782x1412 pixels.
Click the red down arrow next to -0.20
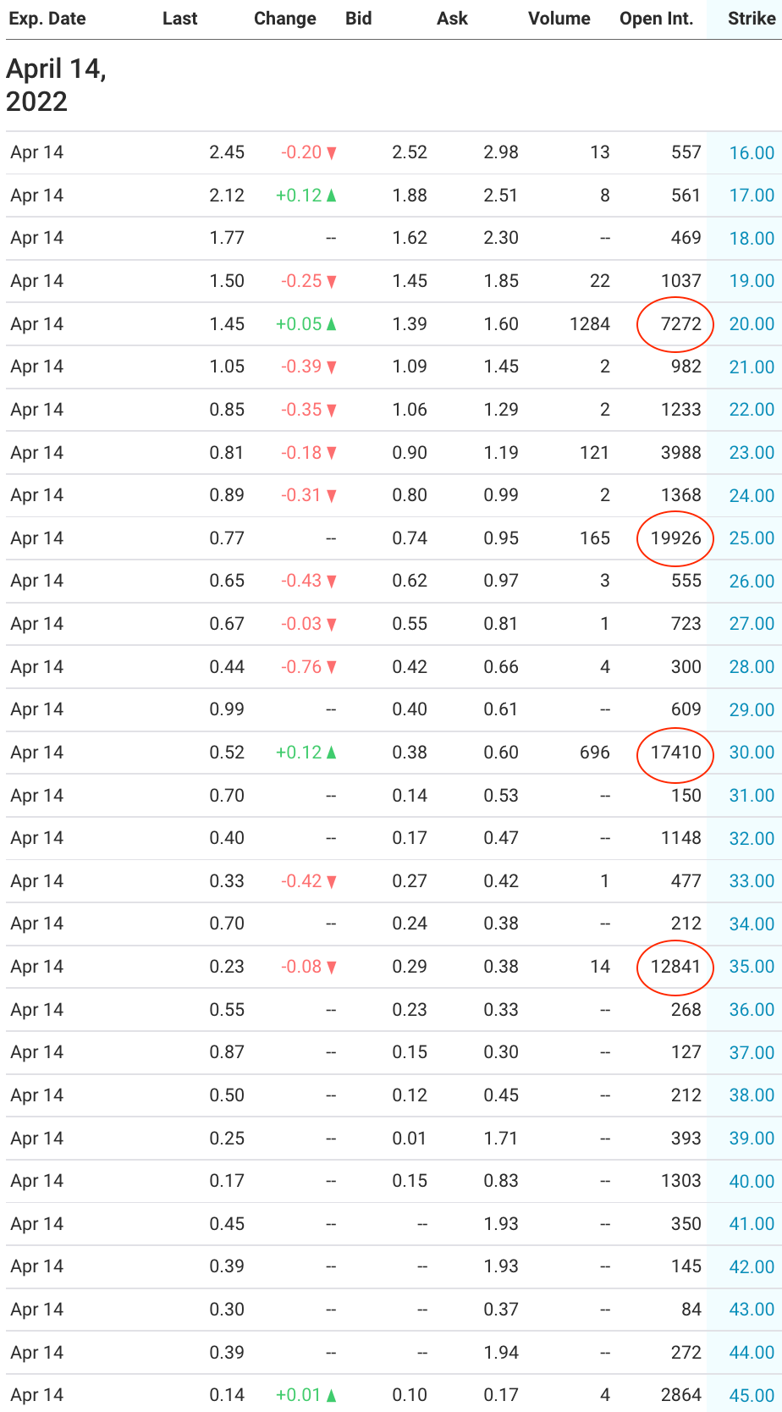pyautogui.click(x=332, y=153)
